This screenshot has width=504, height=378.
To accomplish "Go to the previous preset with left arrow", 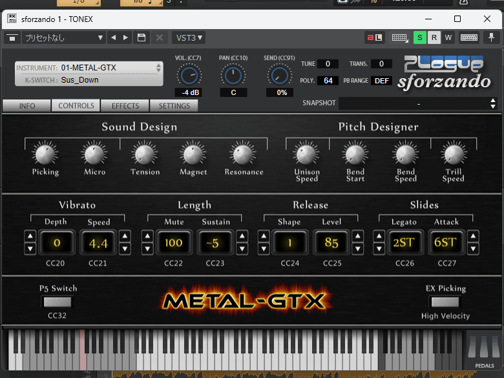I will point(114,37).
